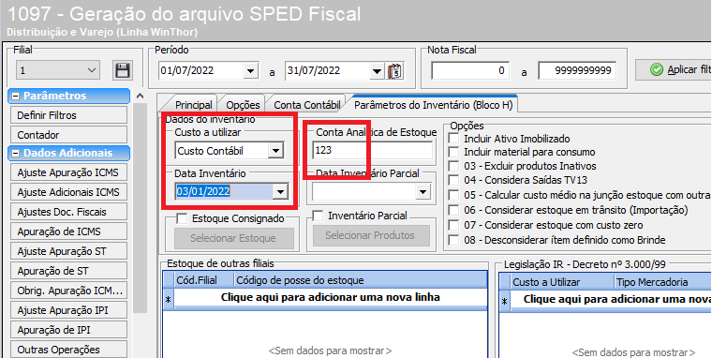Click the Data Inventário date field
This screenshot has width=712, height=358.
[x=224, y=192]
